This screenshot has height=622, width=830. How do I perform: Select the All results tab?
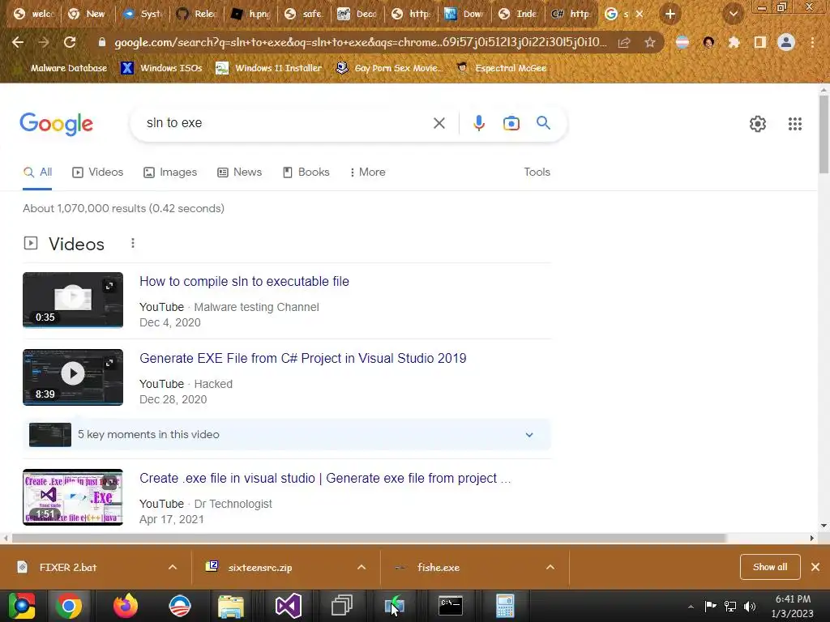[37, 172]
